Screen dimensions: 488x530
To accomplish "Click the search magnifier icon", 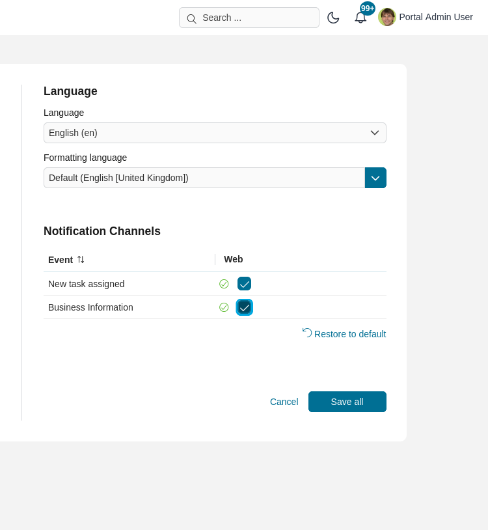I will pyautogui.click(x=192, y=19).
